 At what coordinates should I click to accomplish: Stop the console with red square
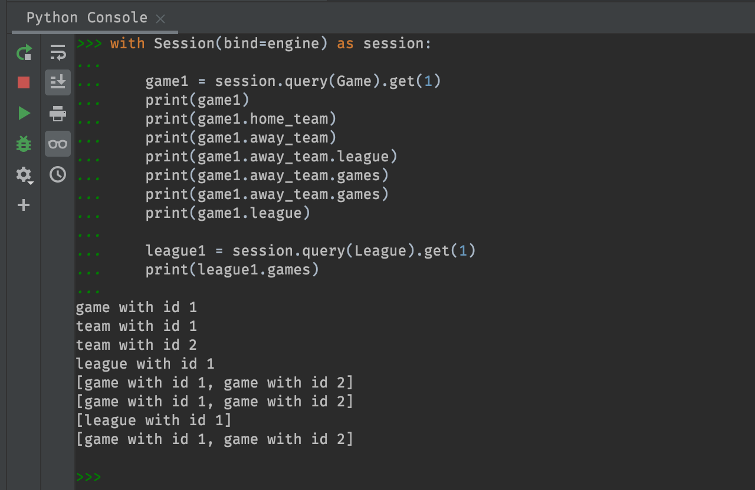pyautogui.click(x=24, y=82)
